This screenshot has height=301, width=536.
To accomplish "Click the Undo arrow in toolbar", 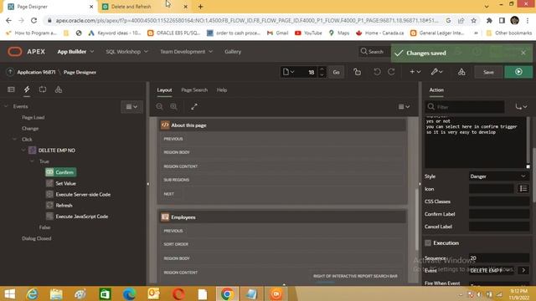I will click(x=377, y=72).
